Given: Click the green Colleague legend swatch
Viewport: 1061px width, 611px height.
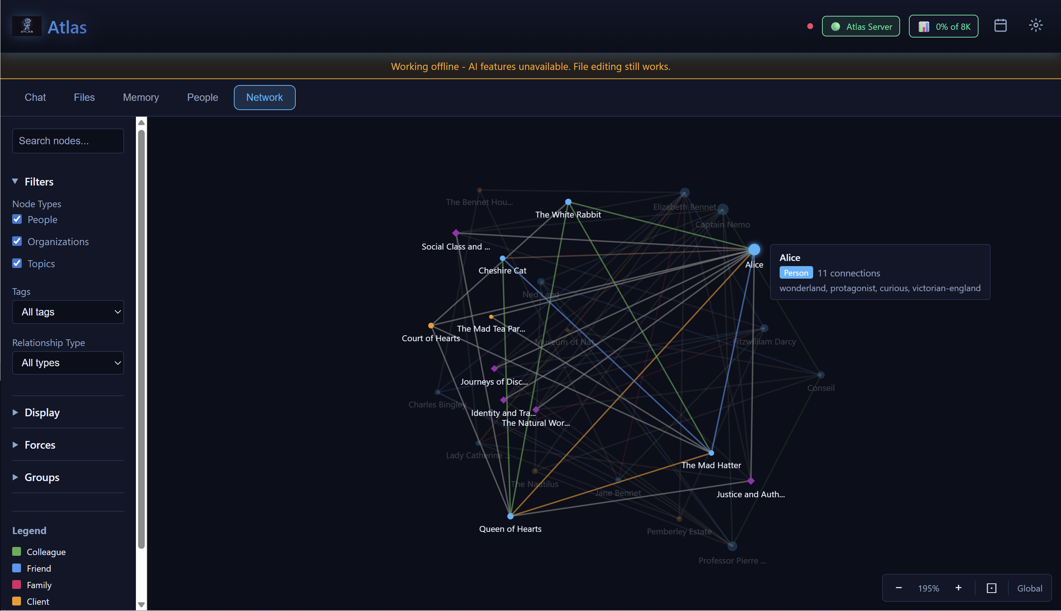Looking at the screenshot, I should click(x=17, y=551).
